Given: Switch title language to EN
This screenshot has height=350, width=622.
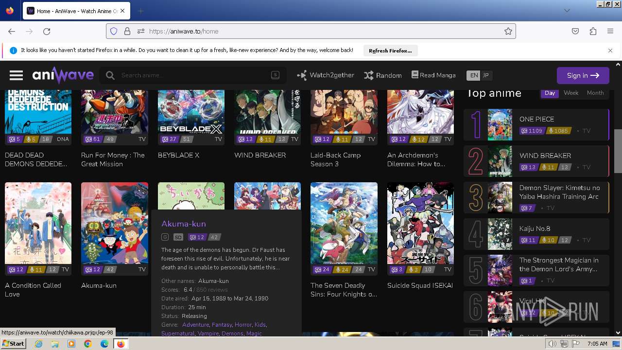Looking at the screenshot, I should (x=473, y=75).
